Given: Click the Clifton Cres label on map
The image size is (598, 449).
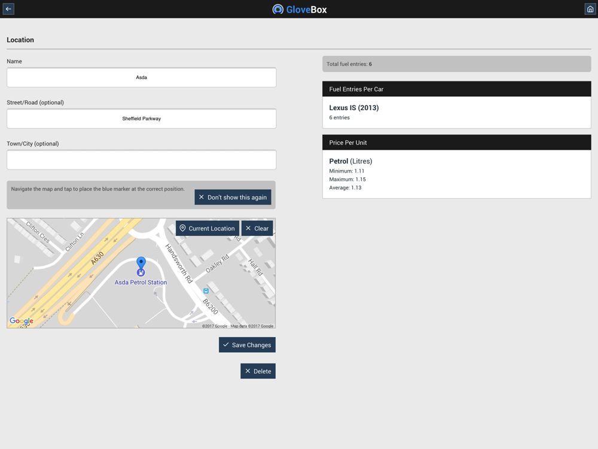Looking at the screenshot, I should coord(38,232).
